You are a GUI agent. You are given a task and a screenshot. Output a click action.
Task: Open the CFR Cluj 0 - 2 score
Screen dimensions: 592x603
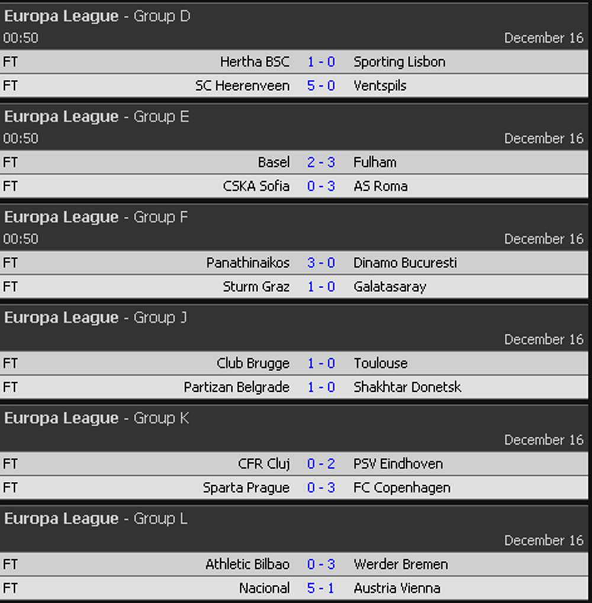(x=321, y=464)
